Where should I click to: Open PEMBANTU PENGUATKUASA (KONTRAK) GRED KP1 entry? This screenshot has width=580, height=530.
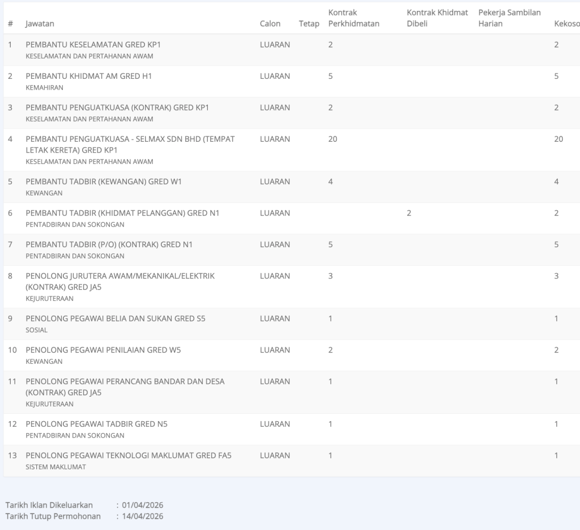(117, 107)
